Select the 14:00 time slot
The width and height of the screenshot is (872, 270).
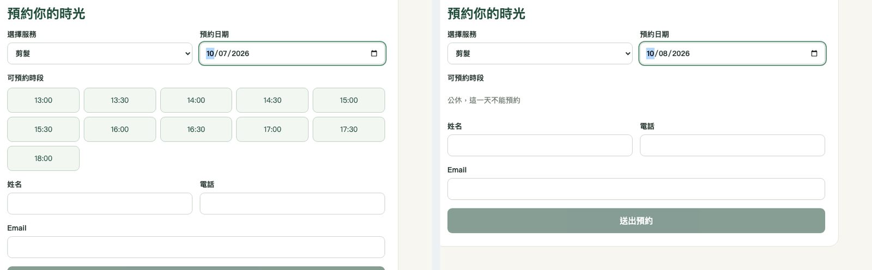[196, 100]
